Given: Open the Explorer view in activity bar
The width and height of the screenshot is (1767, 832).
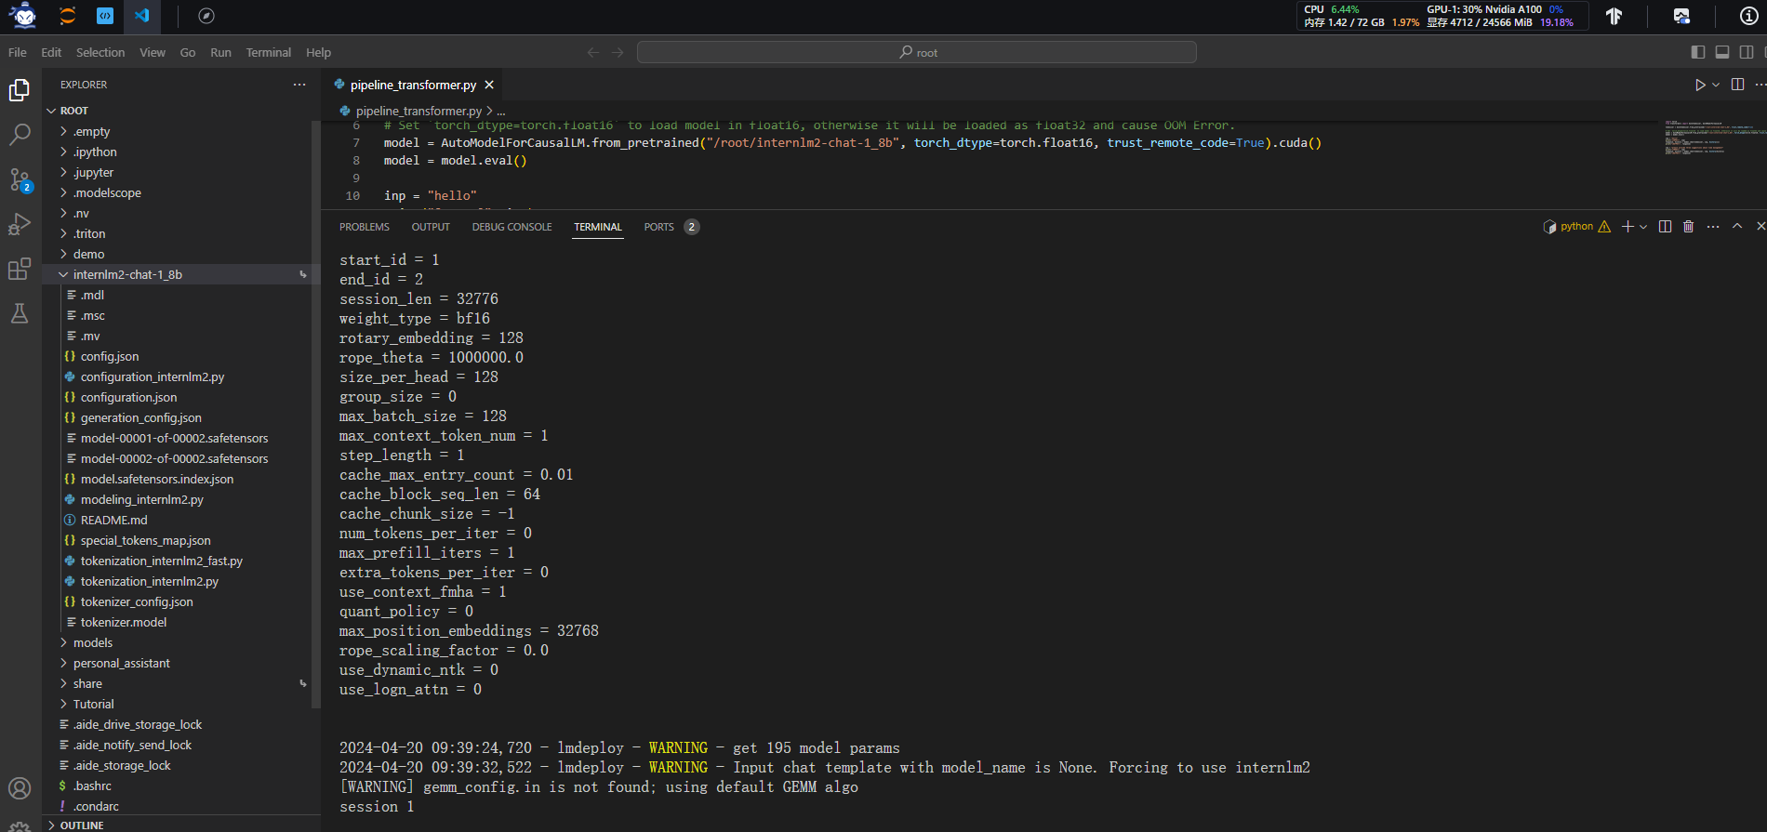Looking at the screenshot, I should 20,89.
